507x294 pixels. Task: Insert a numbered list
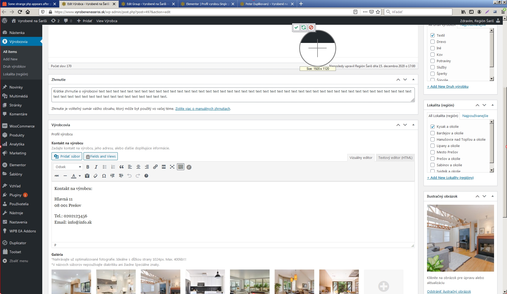click(113, 167)
